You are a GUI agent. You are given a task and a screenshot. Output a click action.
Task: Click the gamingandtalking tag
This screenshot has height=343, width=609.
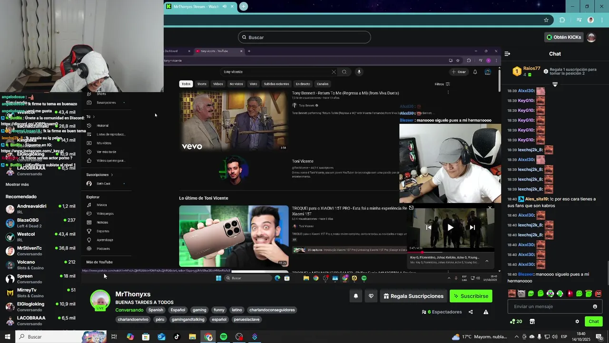[x=188, y=319]
